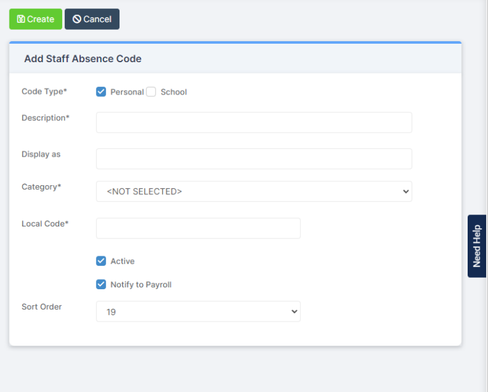The image size is (488, 392).
Task: Click into the Display as input box
Action: pos(254,159)
